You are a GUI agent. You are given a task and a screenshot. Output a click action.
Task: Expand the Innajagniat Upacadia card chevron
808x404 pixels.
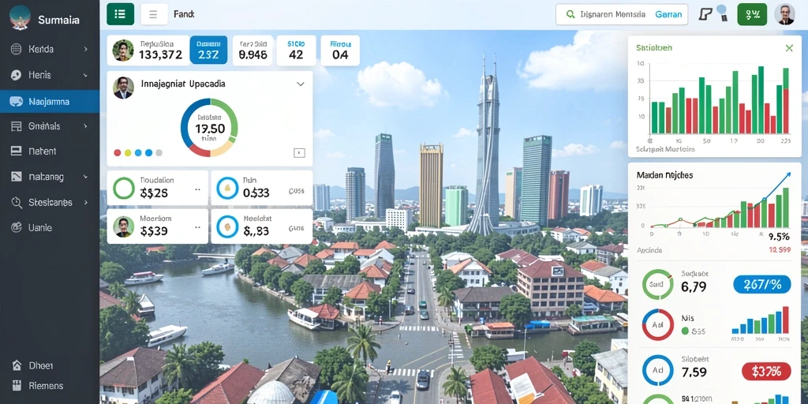click(x=301, y=84)
